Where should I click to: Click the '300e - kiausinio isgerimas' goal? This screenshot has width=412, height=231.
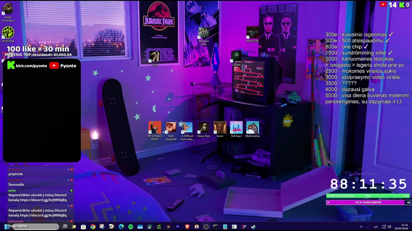(x=359, y=34)
